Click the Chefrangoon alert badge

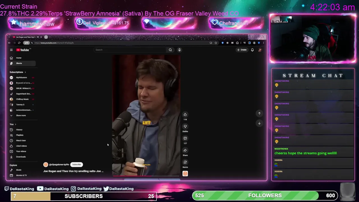click(236, 23)
